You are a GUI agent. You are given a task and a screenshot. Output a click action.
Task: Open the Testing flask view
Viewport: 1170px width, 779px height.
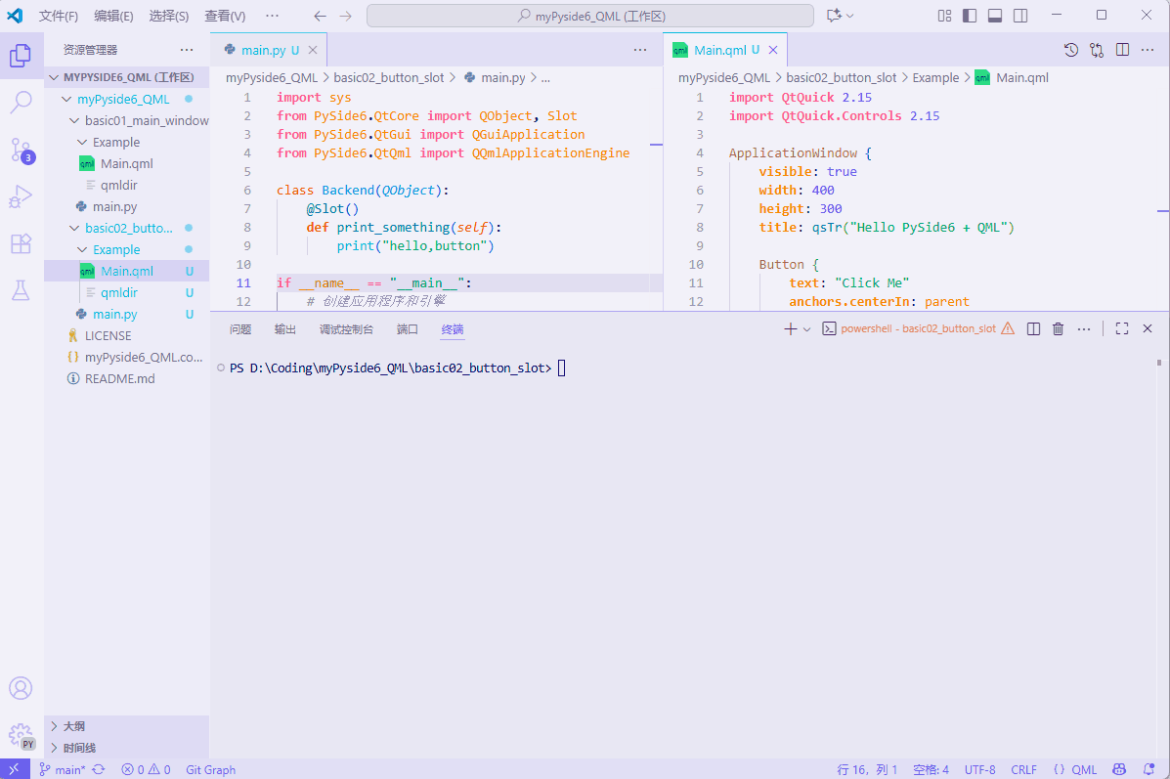tap(21, 290)
